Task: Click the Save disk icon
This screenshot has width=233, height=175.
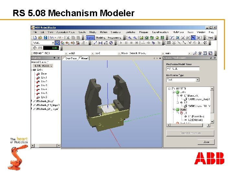Action: (45, 38)
